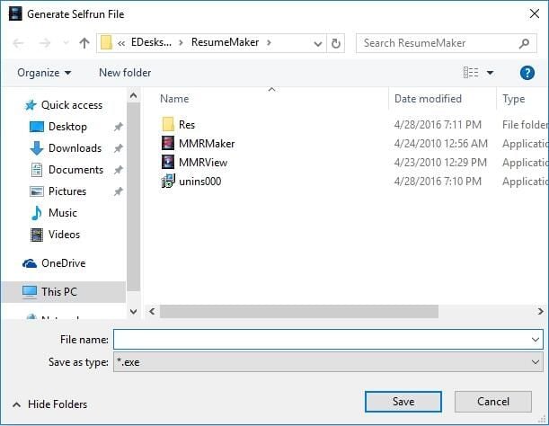Click the Hide Folders toggle
This screenshot has height=426, width=549.
tap(49, 404)
